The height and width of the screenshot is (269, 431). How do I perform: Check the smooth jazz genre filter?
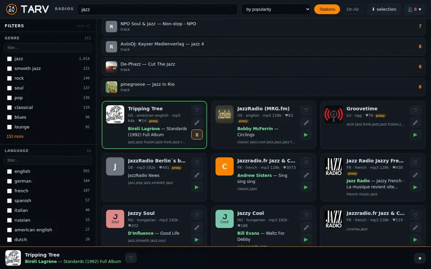click(x=9, y=69)
